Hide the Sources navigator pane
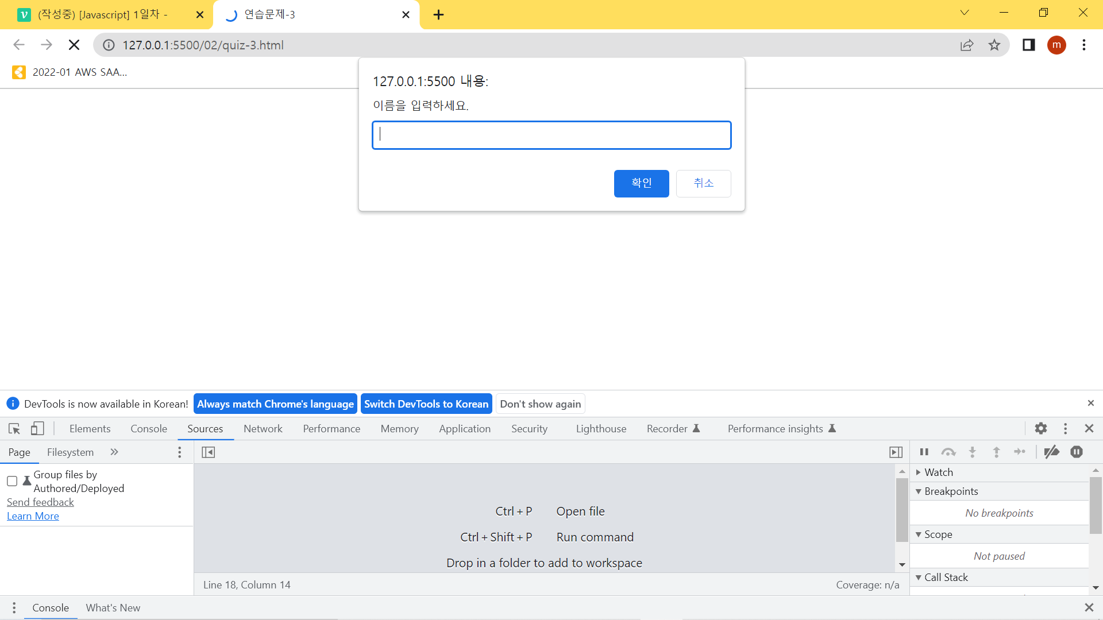This screenshot has width=1103, height=620. [x=209, y=452]
